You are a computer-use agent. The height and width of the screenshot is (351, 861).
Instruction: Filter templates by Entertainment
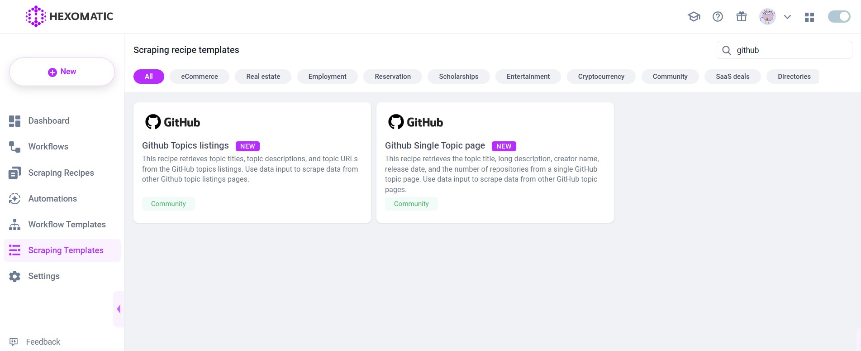pyautogui.click(x=528, y=77)
